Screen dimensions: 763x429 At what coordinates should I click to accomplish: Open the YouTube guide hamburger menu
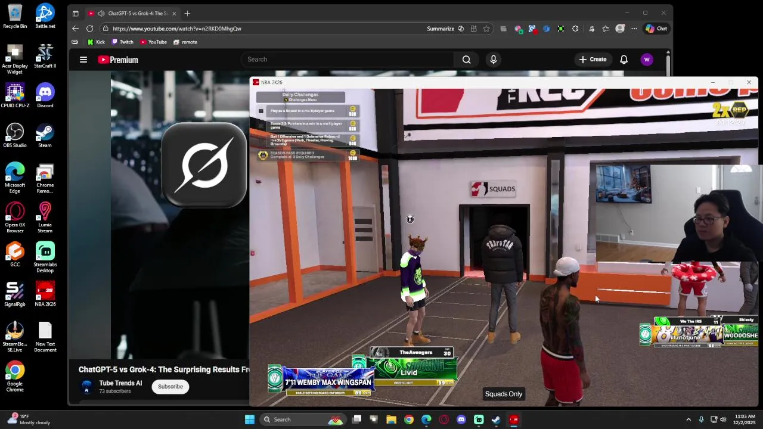coord(83,60)
